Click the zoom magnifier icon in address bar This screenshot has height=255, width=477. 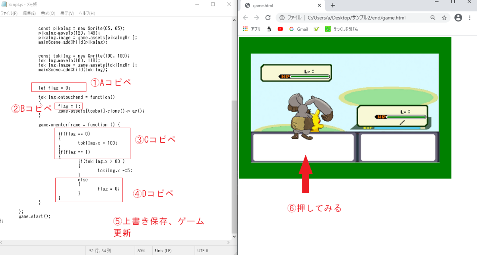click(433, 18)
